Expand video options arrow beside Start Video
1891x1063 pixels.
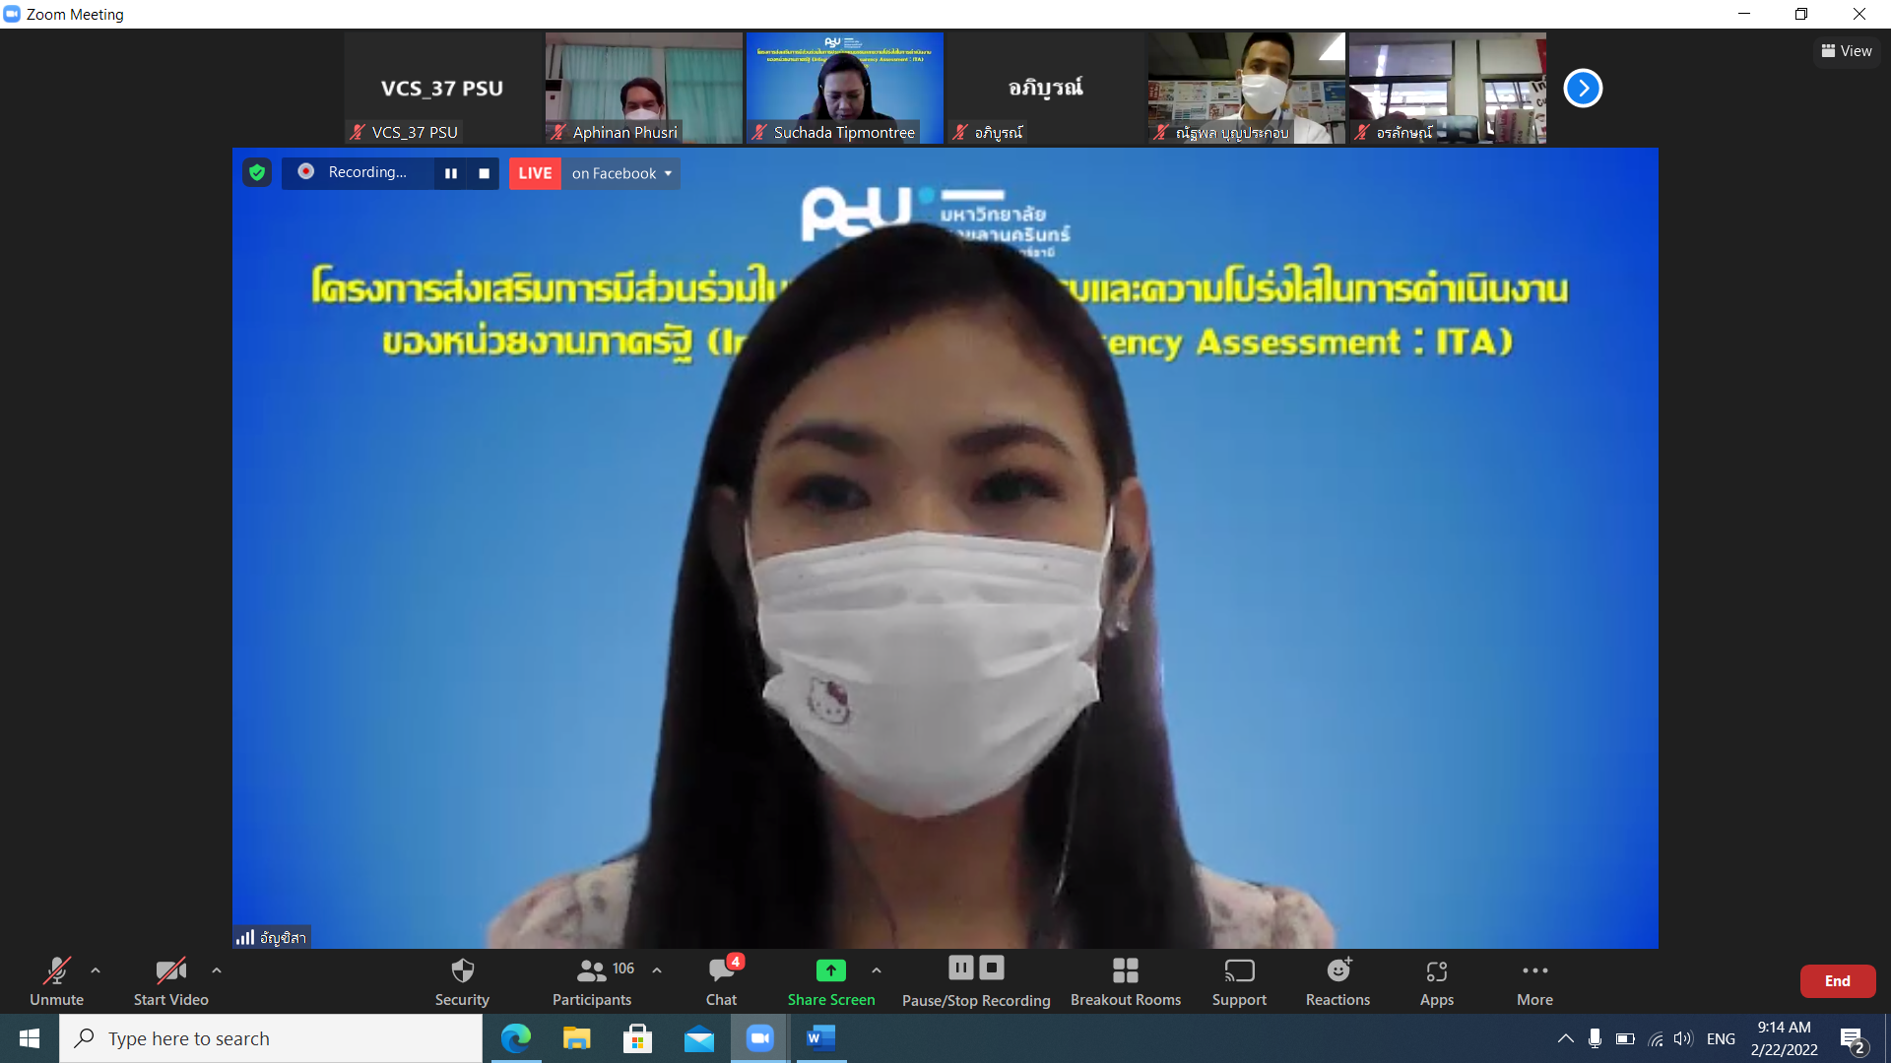[x=217, y=970]
